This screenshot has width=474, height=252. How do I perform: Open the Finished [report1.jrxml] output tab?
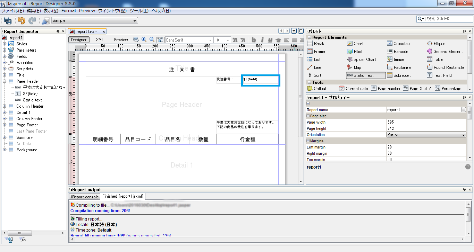coord(122,196)
